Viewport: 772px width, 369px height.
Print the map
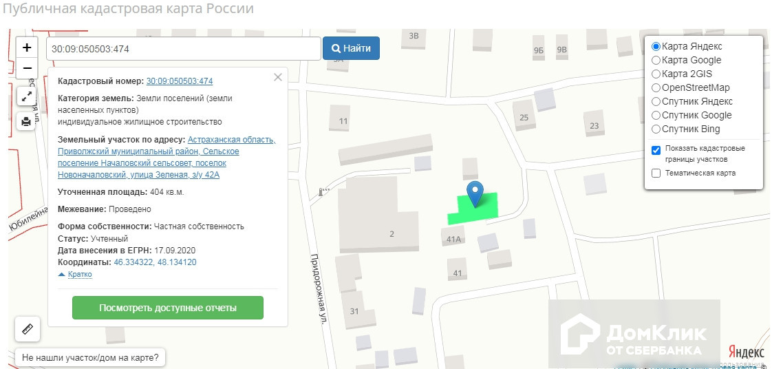[27, 122]
